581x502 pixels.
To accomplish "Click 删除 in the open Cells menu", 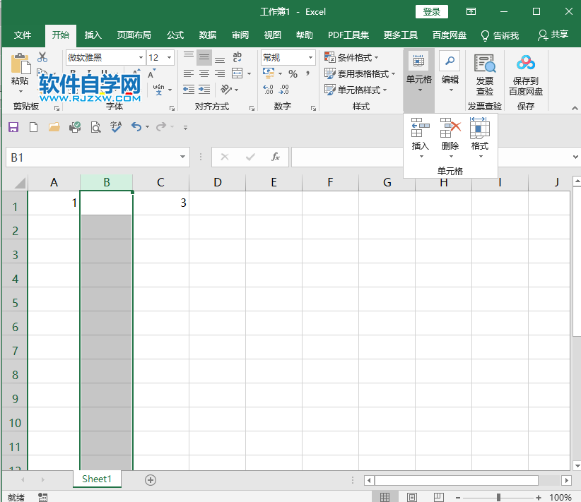I will pos(451,138).
